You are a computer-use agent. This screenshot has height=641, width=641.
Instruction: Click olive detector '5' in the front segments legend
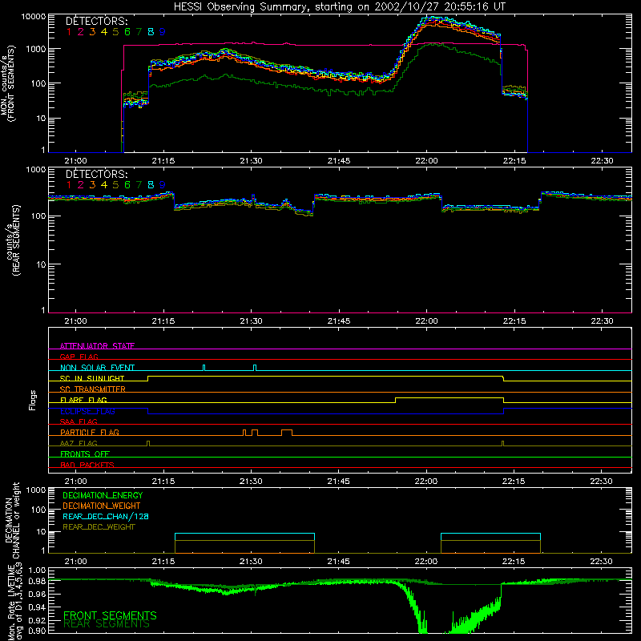pyautogui.click(x=115, y=32)
